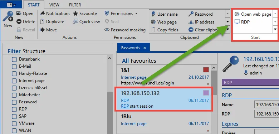This screenshot has height=134, width=279.
Task: Click Start gallery scroll-up arrow
Action: click(275, 14)
